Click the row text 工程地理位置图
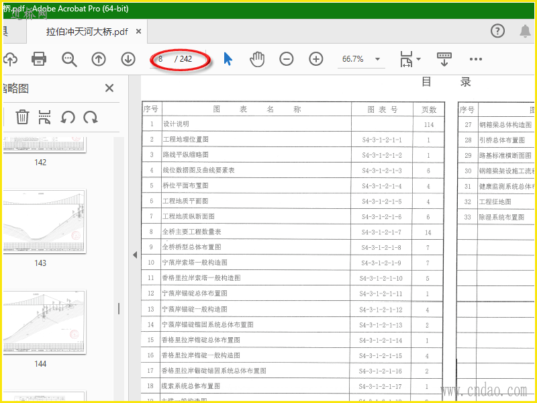 click(x=186, y=140)
